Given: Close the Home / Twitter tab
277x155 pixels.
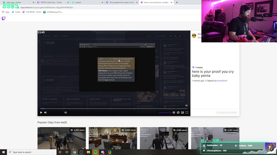Looking at the screenshot, I should coord(33,3).
